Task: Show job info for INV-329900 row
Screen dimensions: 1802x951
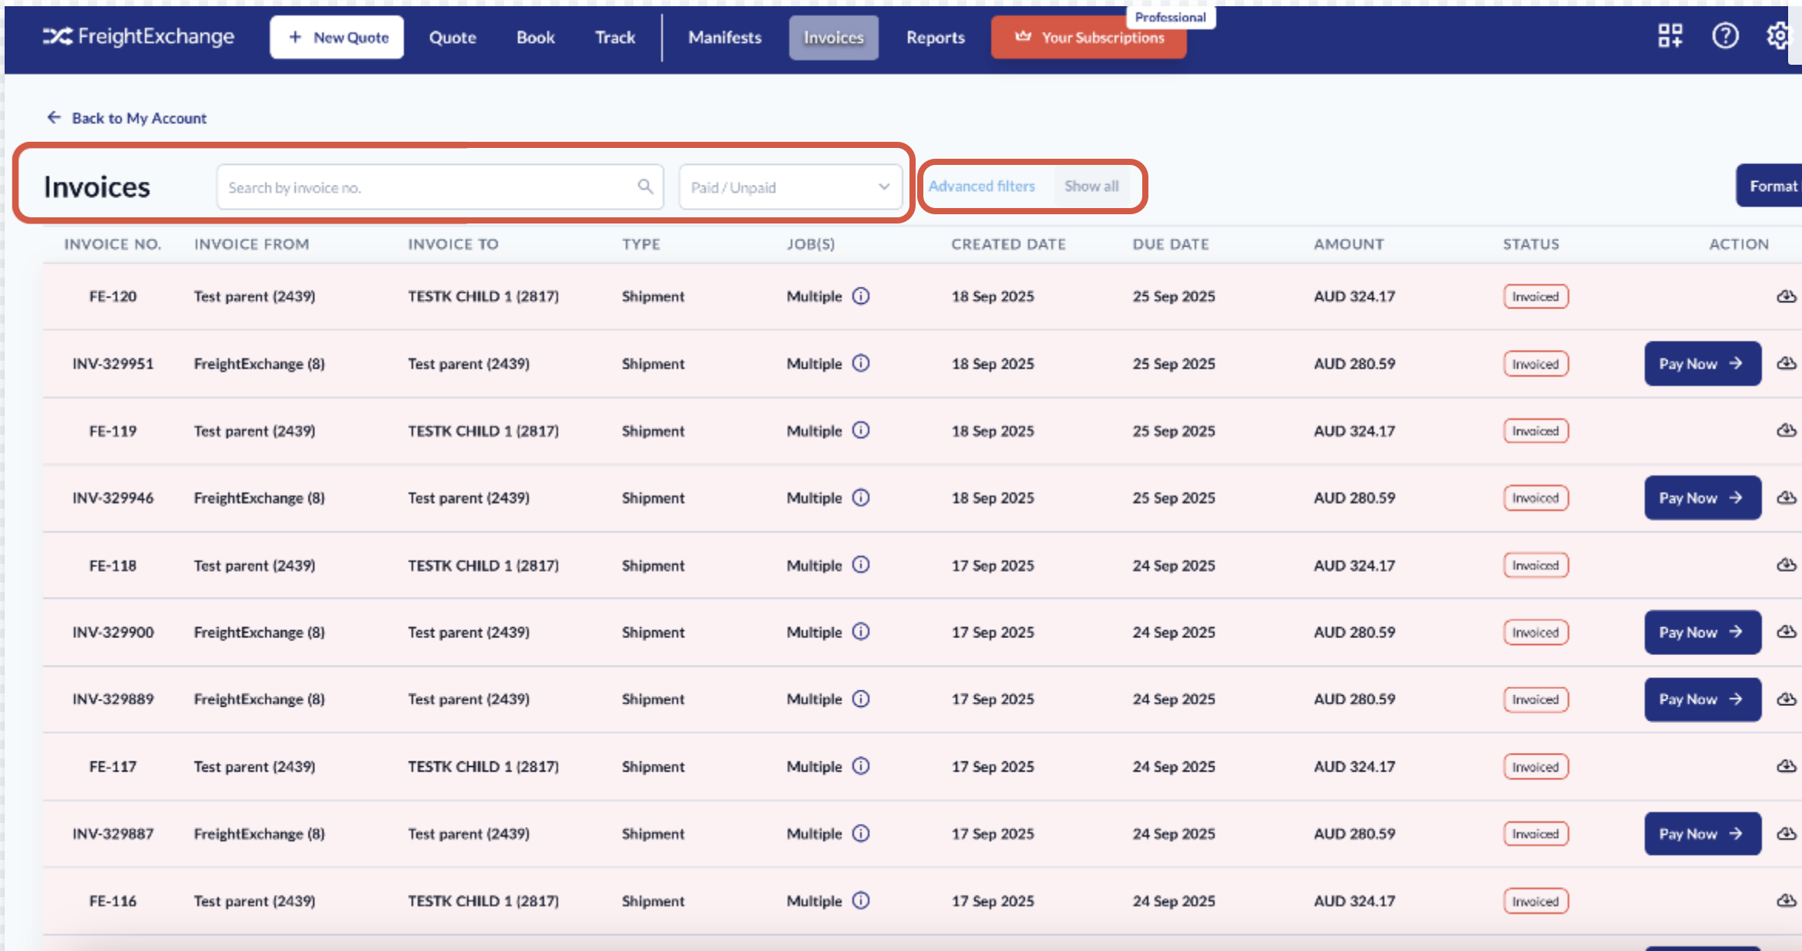Action: click(861, 632)
